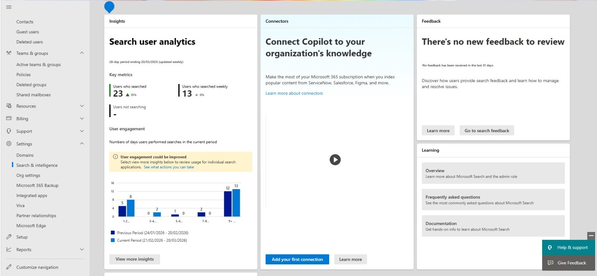Click Add your first connection button

[x=297, y=259]
